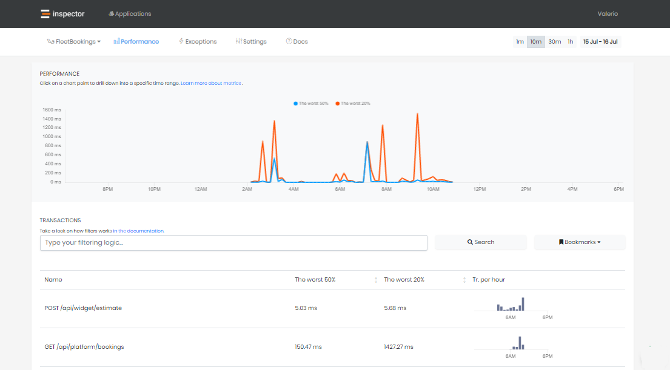Click the Exceptions lightning bolt icon
Screen dimensions: 670x370
(x=181, y=41)
